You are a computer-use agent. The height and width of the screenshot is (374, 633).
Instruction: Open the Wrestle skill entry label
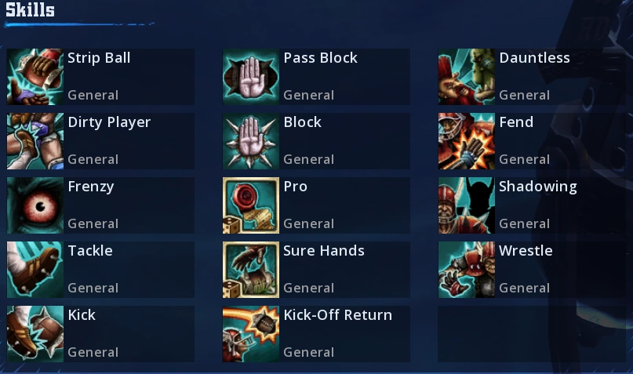(x=526, y=251)
